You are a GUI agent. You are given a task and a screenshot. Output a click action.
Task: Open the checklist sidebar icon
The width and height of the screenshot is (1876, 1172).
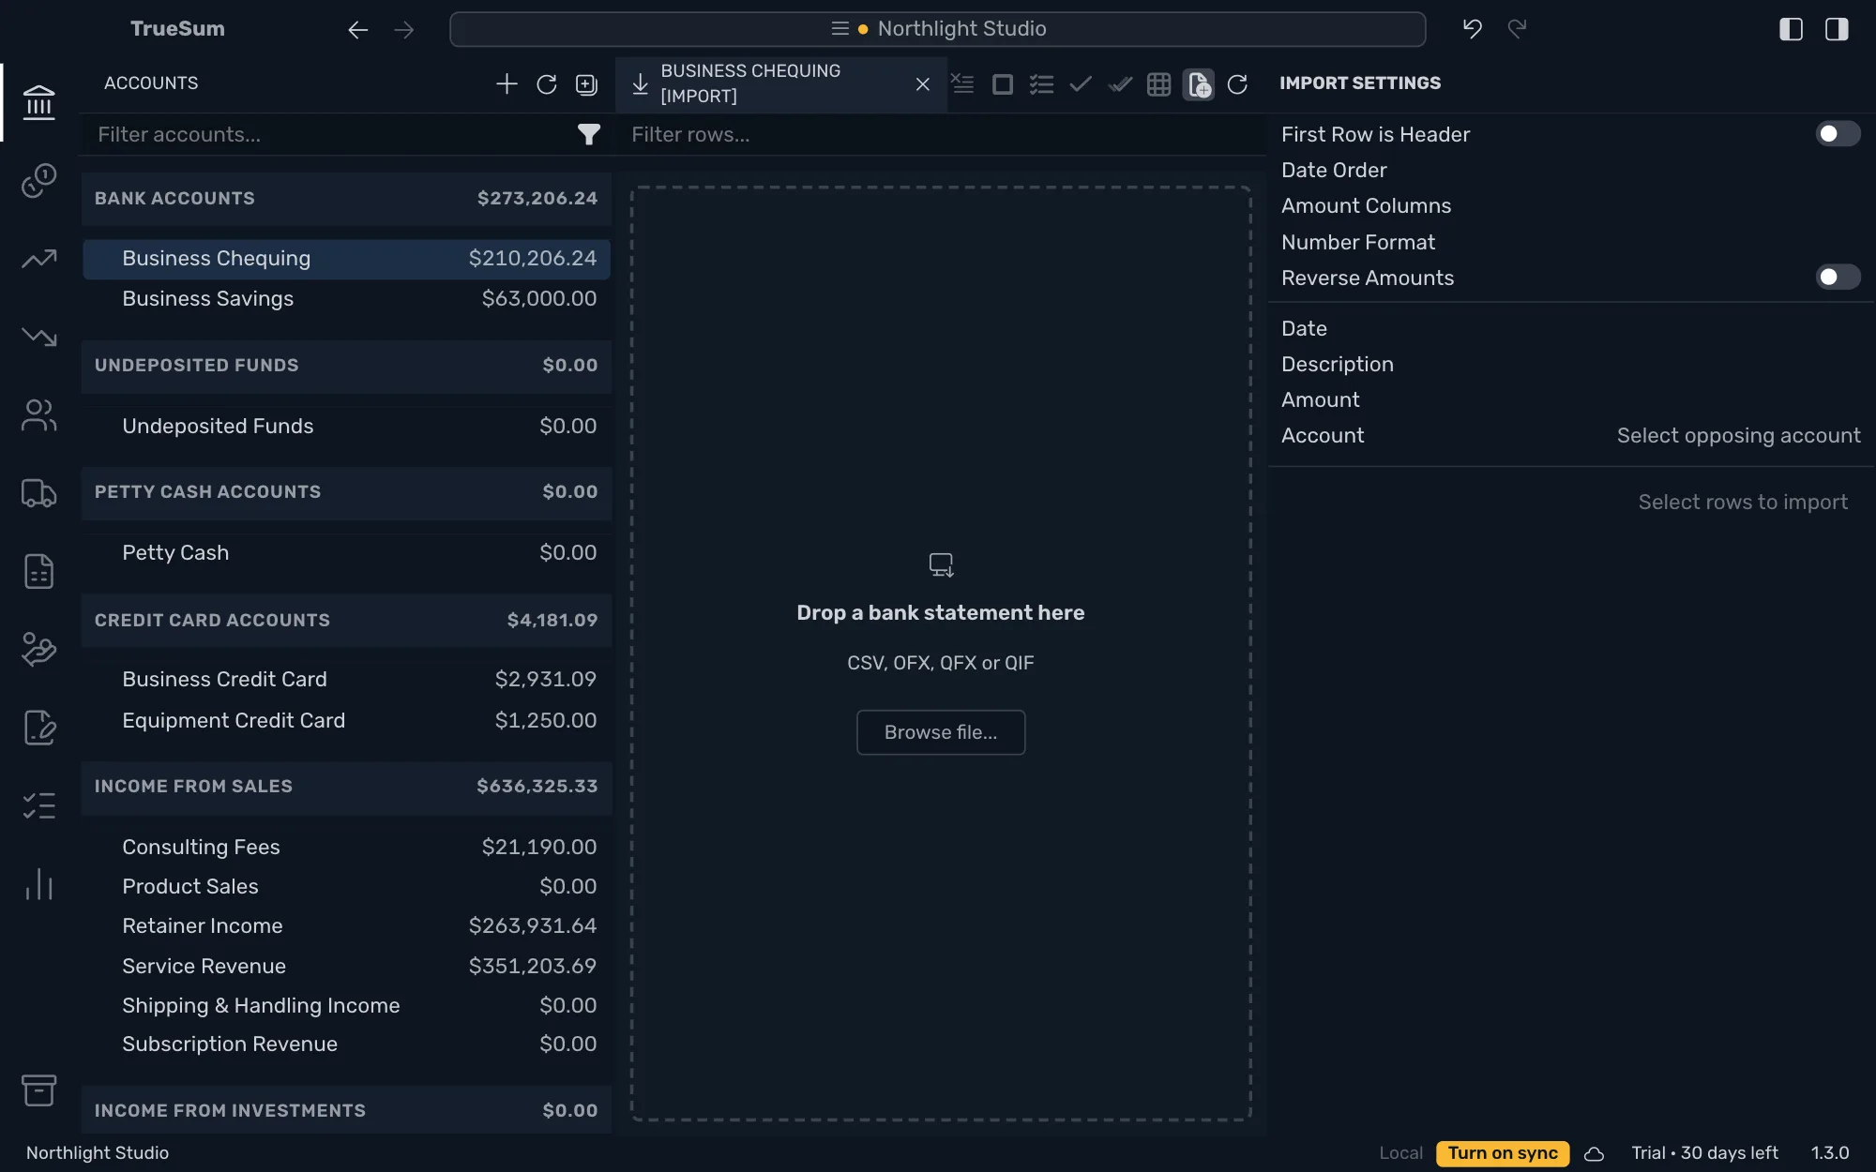pyautogui.click(x=38, y=805)
